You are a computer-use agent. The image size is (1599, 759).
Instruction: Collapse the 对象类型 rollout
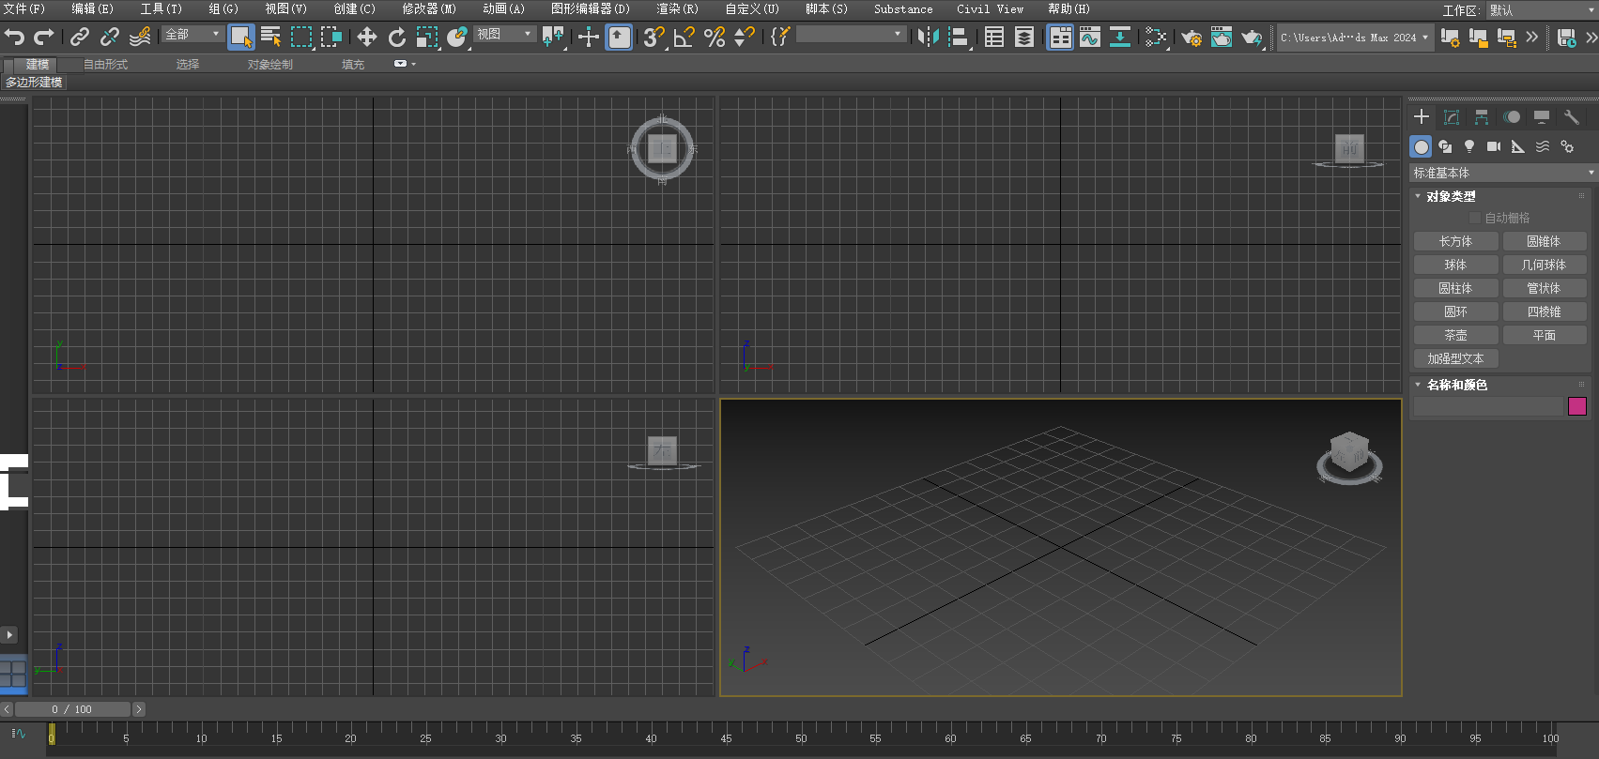click(1452, 196)
